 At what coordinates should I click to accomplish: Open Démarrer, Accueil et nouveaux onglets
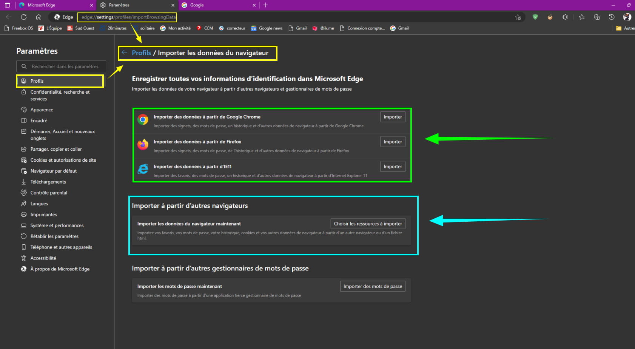60,135
